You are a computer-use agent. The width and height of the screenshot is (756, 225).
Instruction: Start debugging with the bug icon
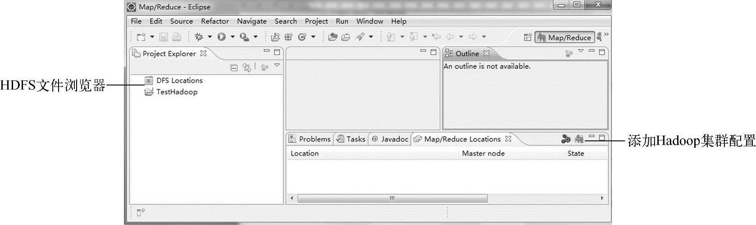pos(199,37)
